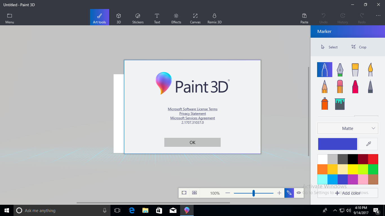This screenshot has height=216, width=385.
Task: Switch to the Stickers tab
Action: click(138, 18)
